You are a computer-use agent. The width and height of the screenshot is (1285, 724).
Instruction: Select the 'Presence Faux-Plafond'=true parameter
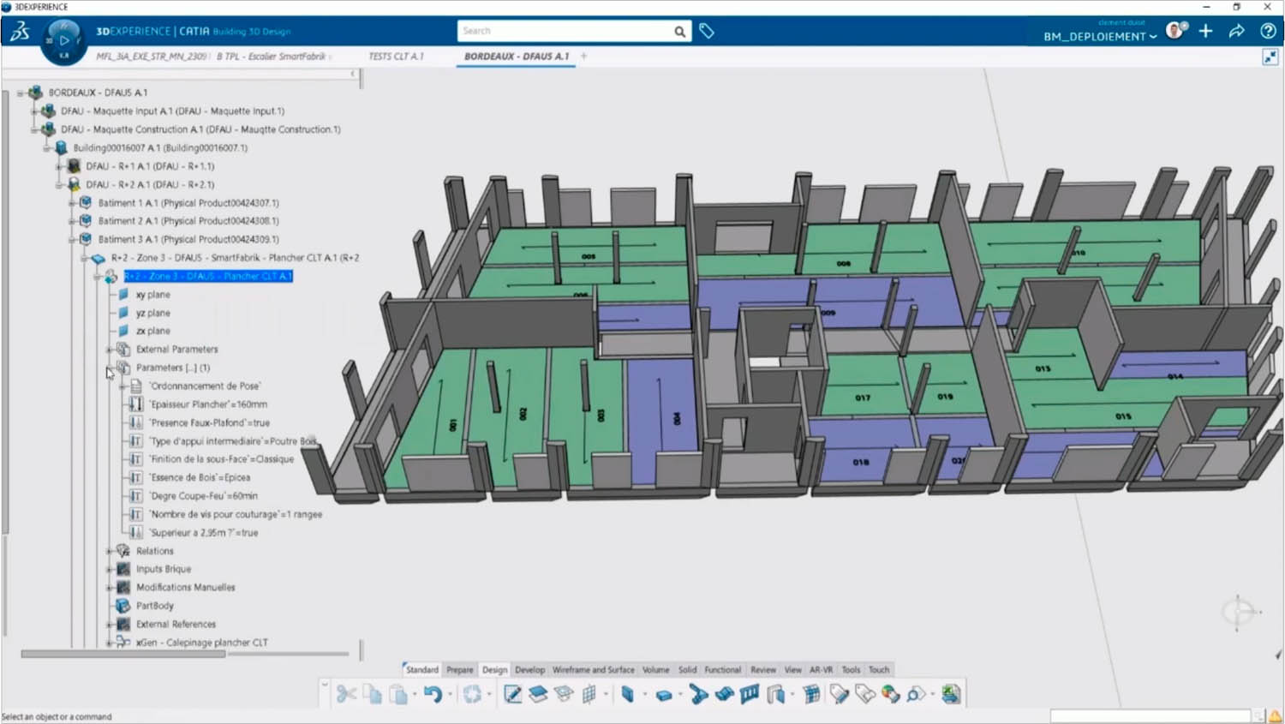tap(209, 423)
